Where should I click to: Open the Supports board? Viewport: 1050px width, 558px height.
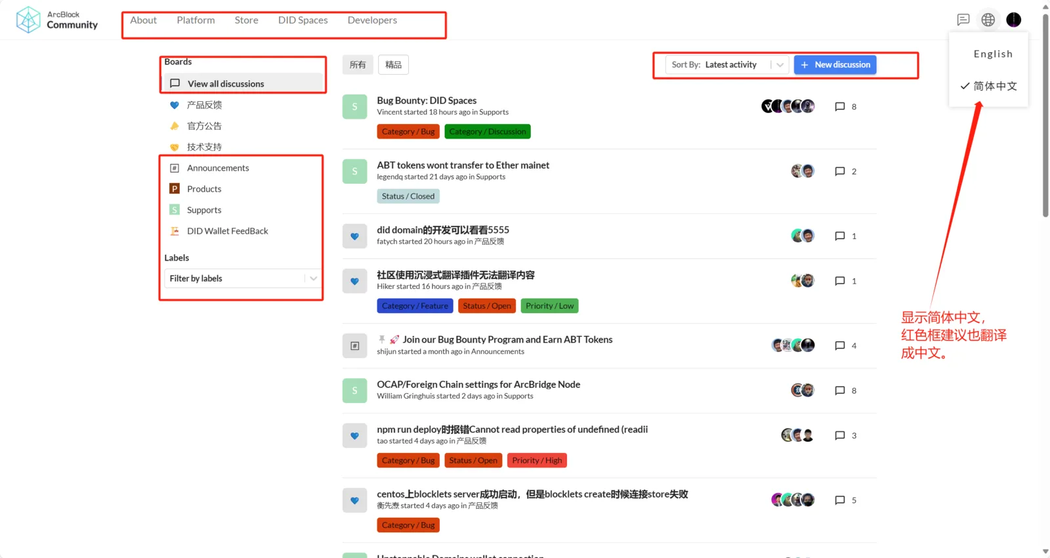click(204, 210)
